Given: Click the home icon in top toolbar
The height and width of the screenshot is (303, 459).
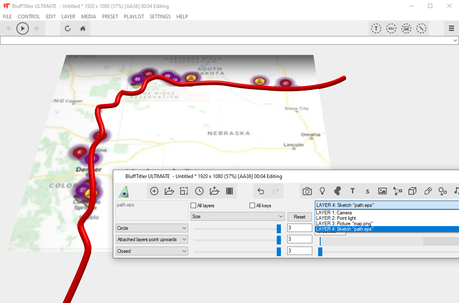Looking at the screenshot, I should (83, 28).
